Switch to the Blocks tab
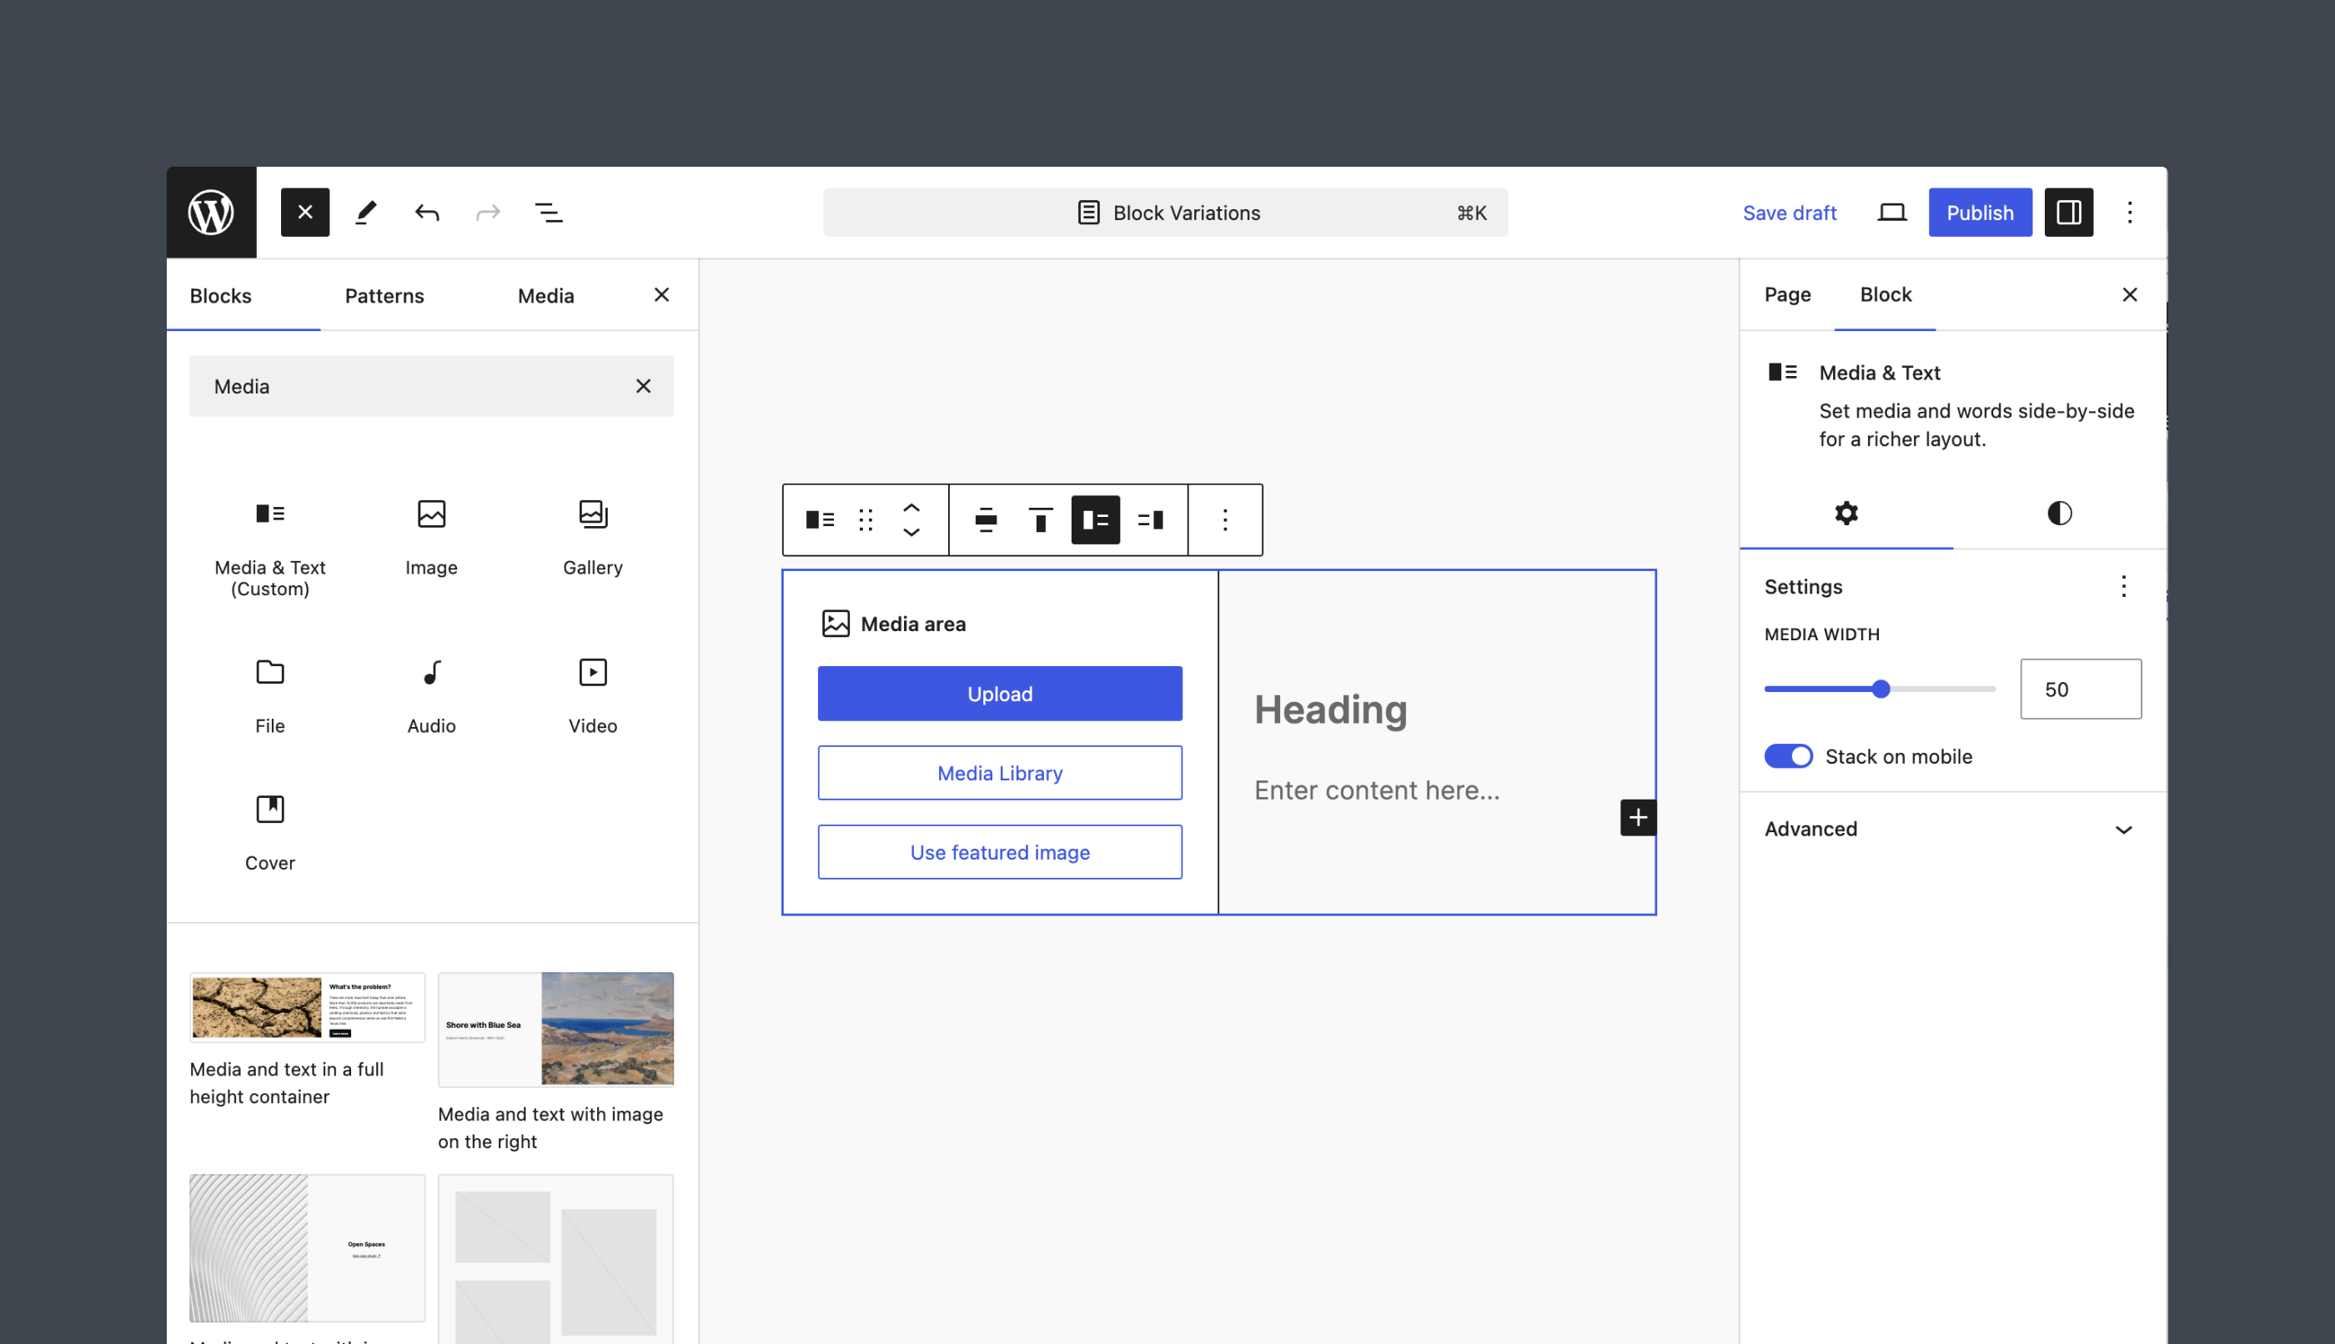This screenshot has height=1344, width=2335. [221, 295]
